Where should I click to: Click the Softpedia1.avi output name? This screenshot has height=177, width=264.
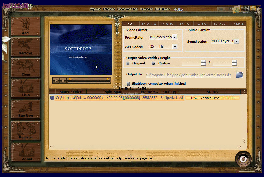pos(172,98)
